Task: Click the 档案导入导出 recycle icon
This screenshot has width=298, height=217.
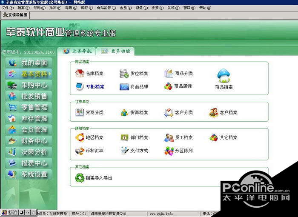Action: click(x=80, y=178)
